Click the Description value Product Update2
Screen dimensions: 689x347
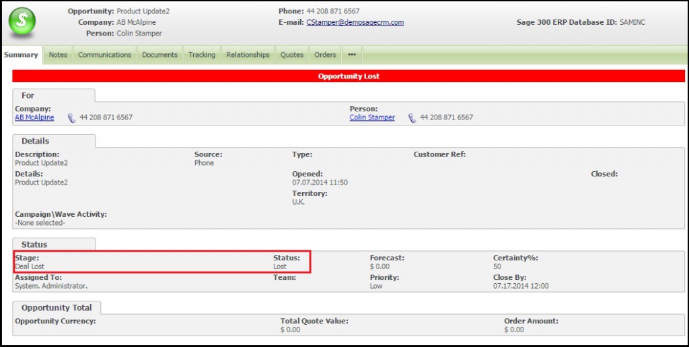pyautogui.click(x=41, y=162)
